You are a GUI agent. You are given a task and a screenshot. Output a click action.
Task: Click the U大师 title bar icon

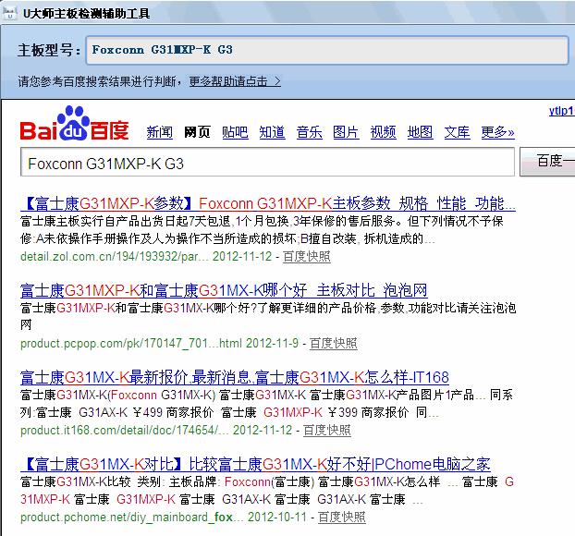[x=9, y=9]
